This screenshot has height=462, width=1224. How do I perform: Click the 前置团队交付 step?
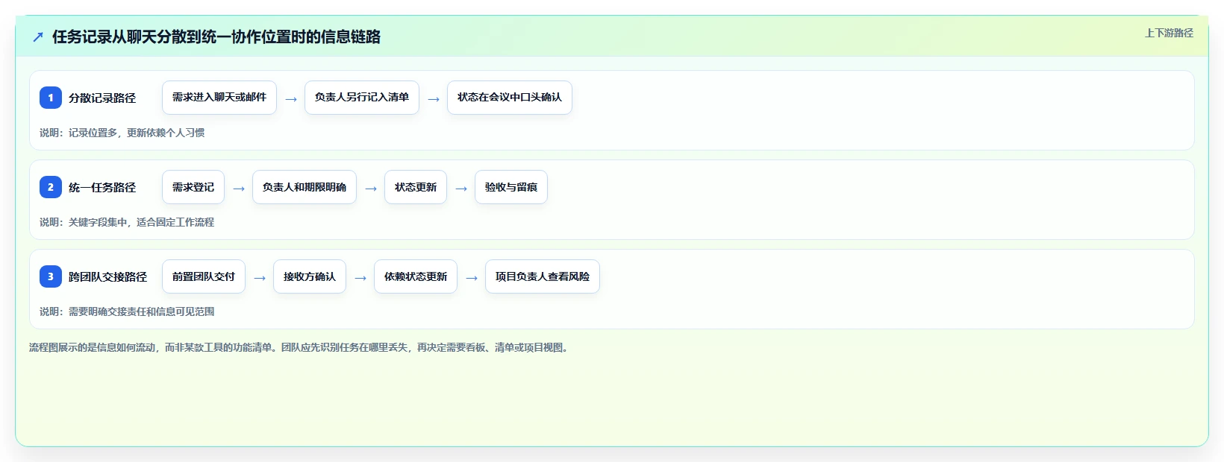pos(204,276)
